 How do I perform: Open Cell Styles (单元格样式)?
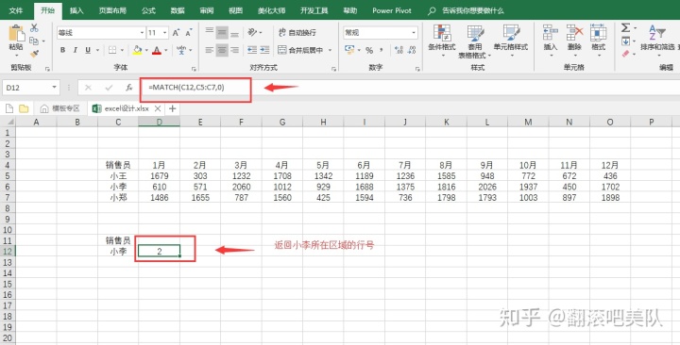point(511,41)
